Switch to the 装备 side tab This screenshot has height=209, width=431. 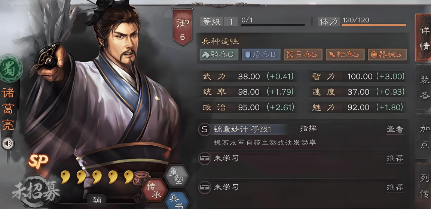click(x=423, y=87)
